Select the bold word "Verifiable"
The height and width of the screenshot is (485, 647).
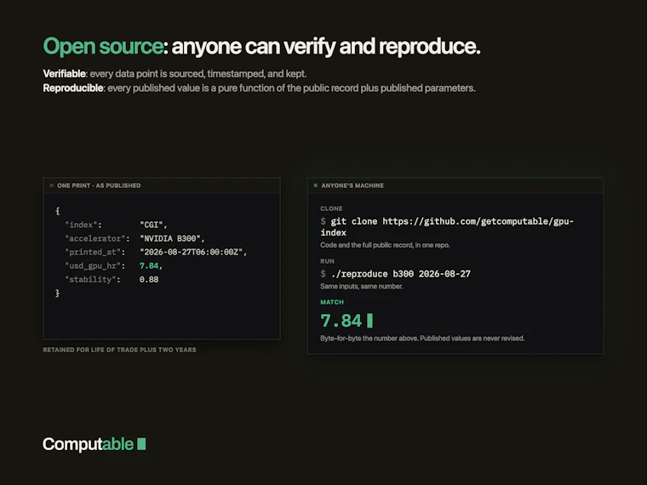65,74
